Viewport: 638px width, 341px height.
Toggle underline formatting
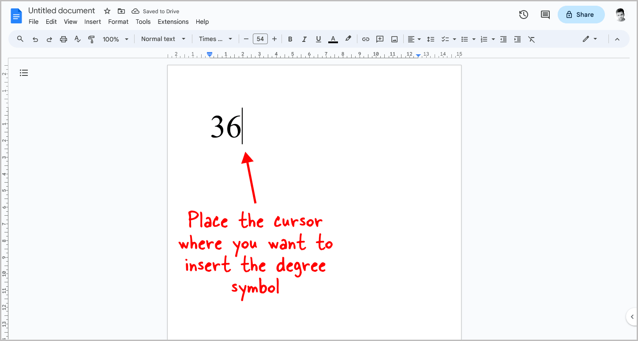[x=318, y=39]
